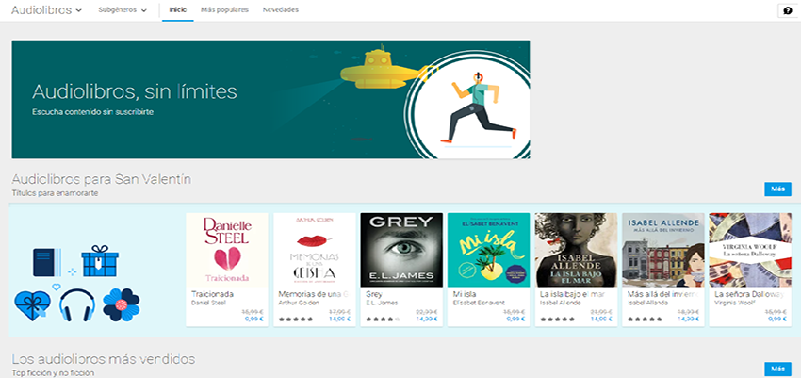Switch to the Inicio tab

(x=177, y=10)
